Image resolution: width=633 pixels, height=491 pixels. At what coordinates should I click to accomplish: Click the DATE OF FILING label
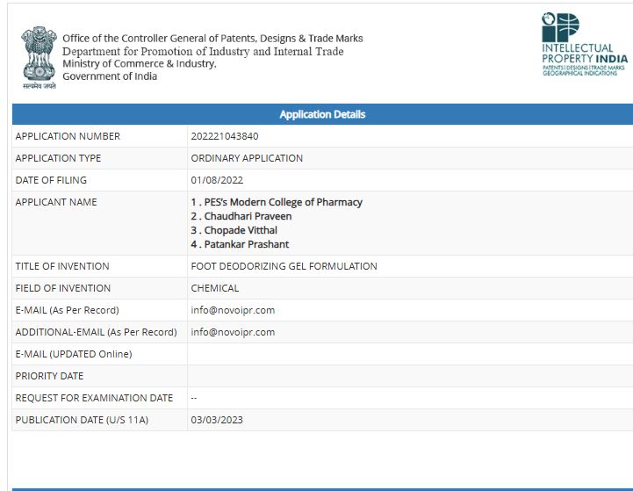(51, 180)
